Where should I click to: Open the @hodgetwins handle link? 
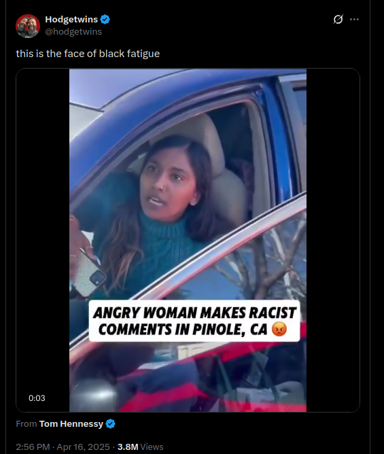click(x=73, y=31)
